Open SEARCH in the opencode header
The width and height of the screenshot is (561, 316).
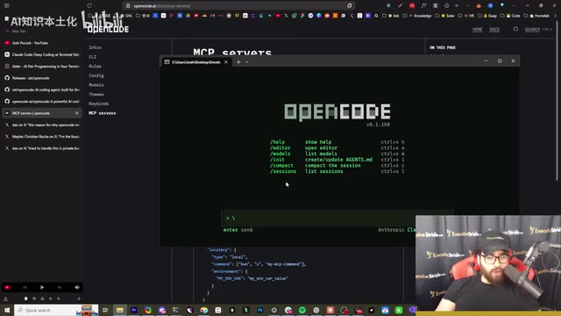532,29
